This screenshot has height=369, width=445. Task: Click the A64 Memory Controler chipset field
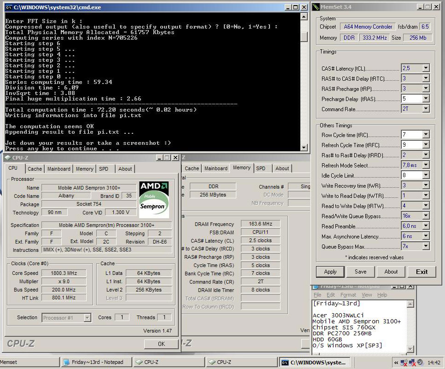(x=368, y=27)
